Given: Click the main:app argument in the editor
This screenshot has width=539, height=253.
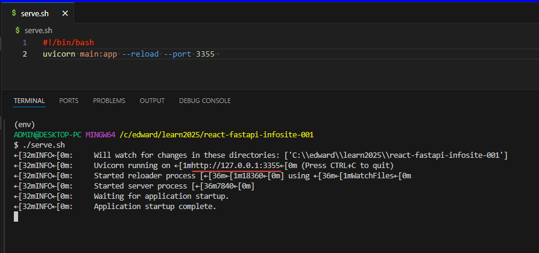Looking at the screenshot, I should click(98, 54).
